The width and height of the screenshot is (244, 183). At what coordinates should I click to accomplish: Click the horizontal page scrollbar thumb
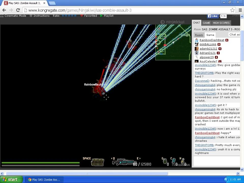(x=87, y=174)
